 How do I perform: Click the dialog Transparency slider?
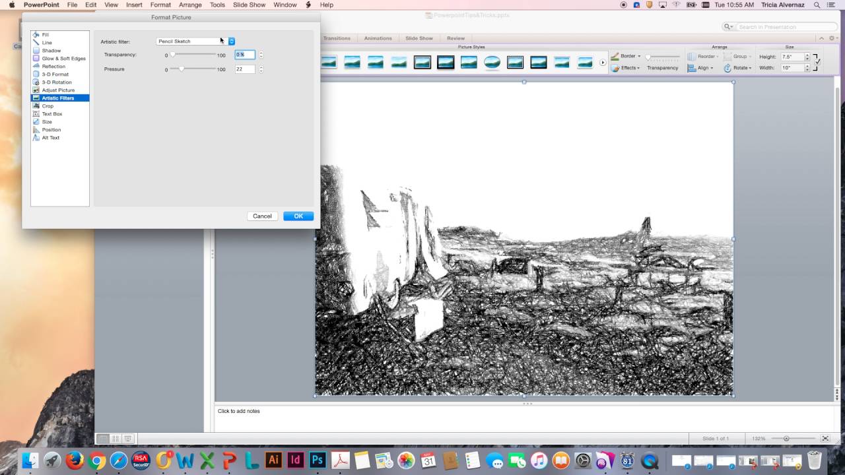(x=193, y=55)
